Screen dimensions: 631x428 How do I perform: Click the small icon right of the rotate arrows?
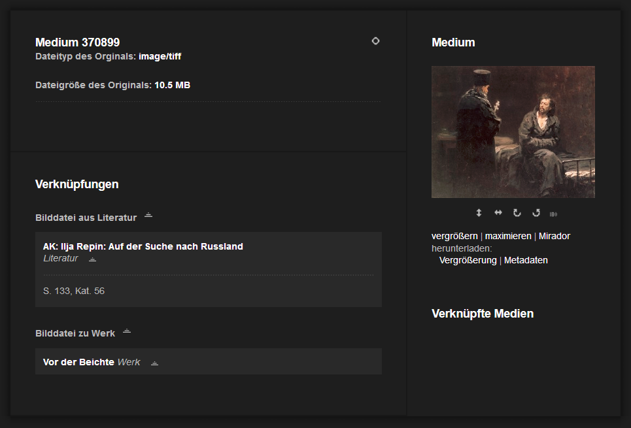(x=554, y=214)
